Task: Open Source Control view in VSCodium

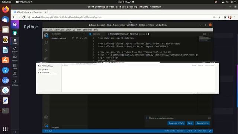Action: (46, 51)
